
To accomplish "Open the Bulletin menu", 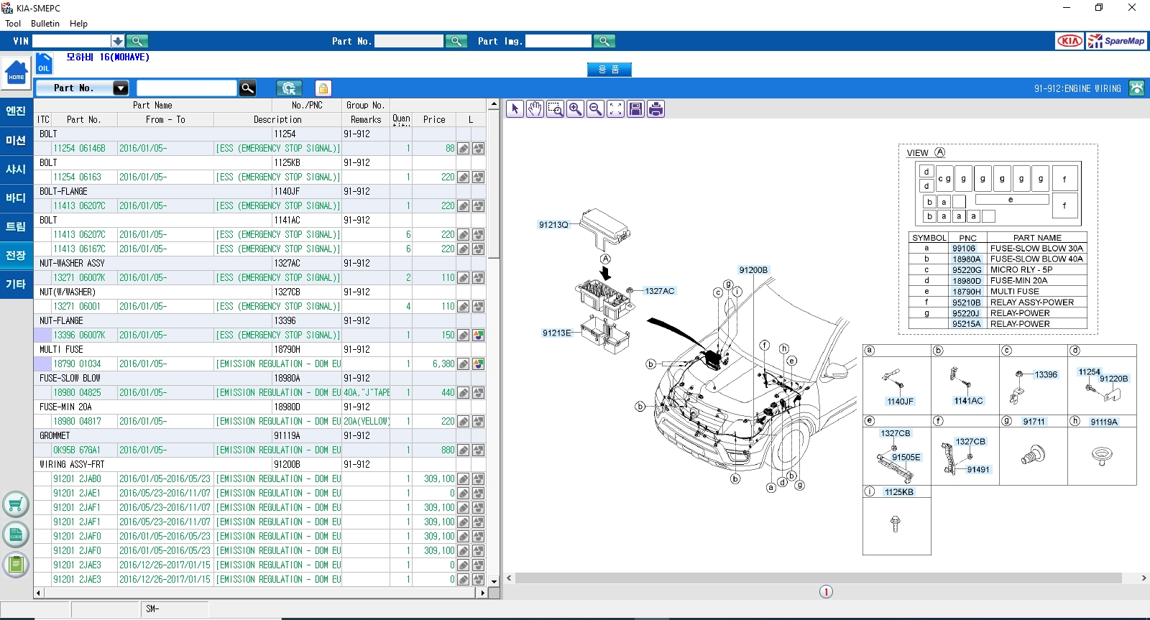I will pos(45,24).
